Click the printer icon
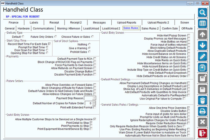 click(202, 111)
